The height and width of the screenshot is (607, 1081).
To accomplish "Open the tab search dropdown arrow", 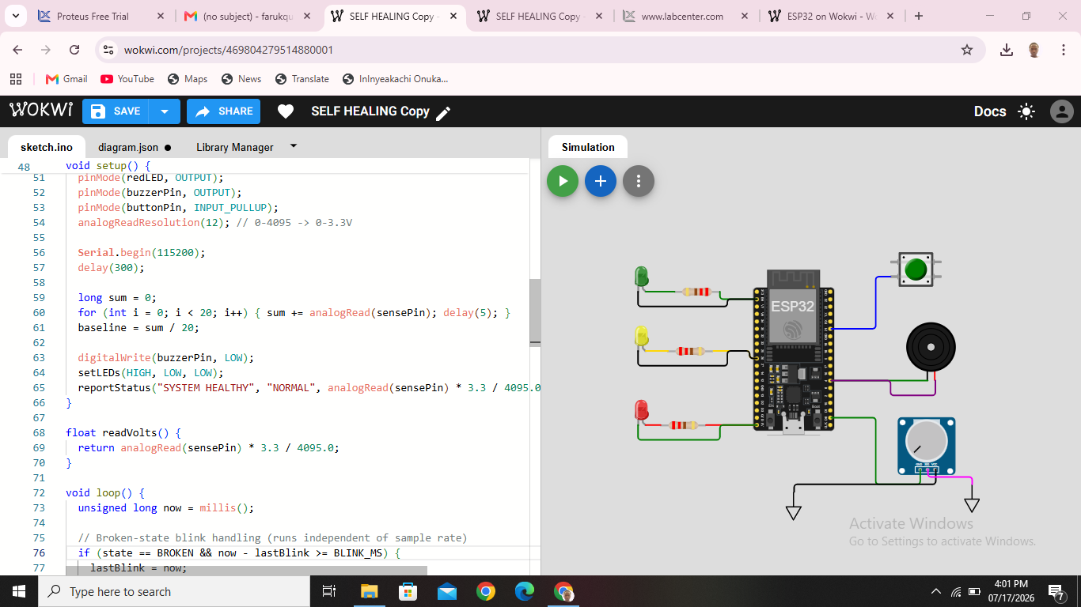I will coord(16,16).
